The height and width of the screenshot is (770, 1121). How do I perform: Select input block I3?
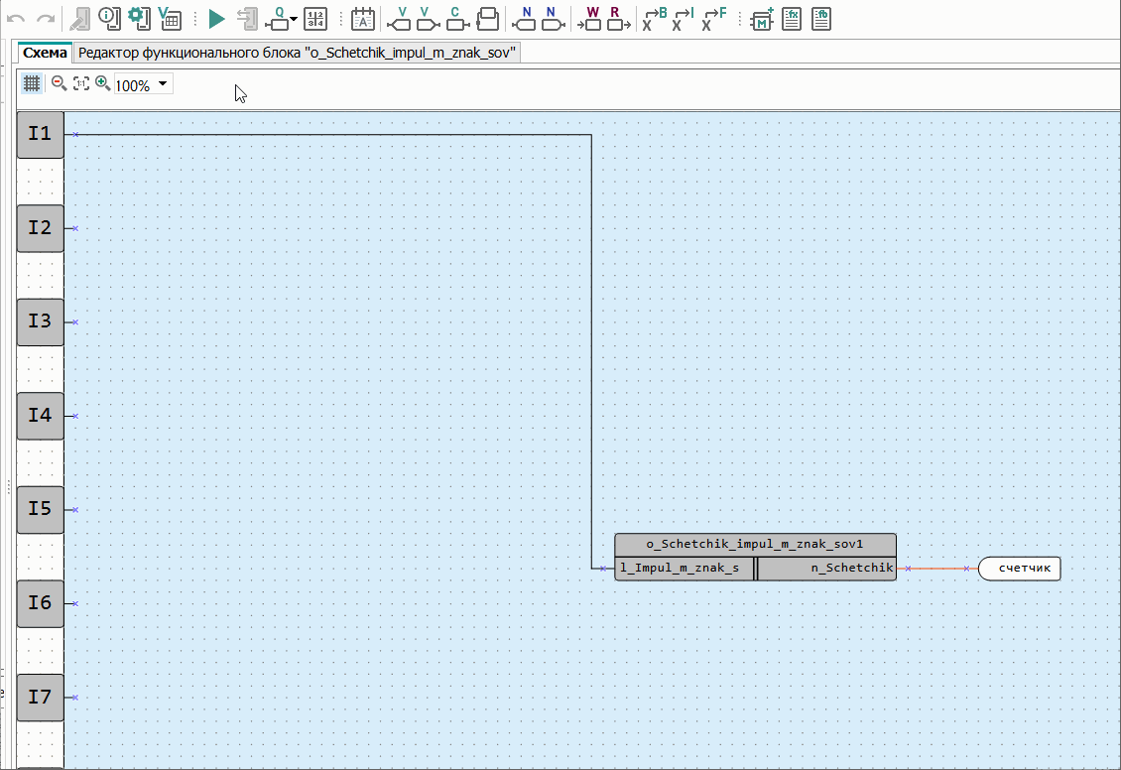(40, 321)
